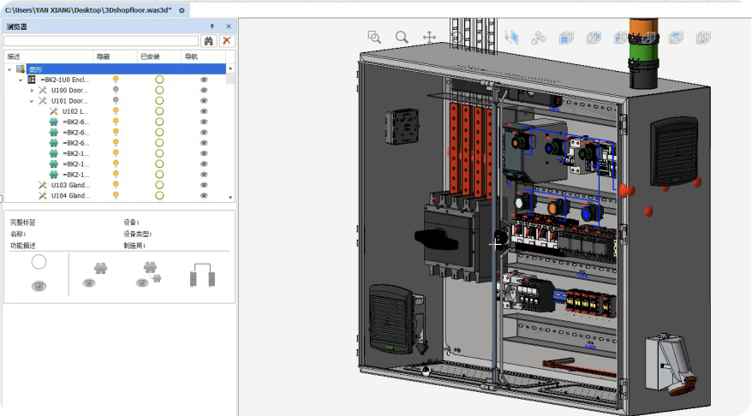Select the magnifier zoom tool

click(402, 37)
